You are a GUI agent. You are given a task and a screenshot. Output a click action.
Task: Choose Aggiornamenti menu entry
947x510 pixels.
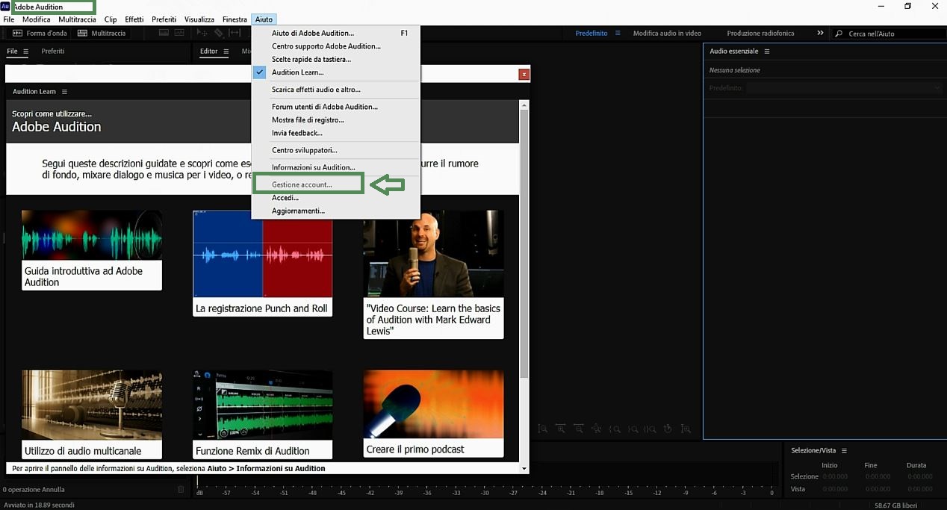335,211
